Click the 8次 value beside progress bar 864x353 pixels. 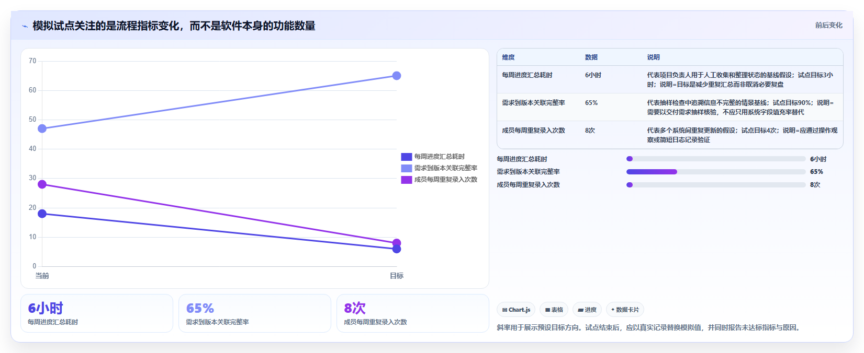[x=815, y=185]
